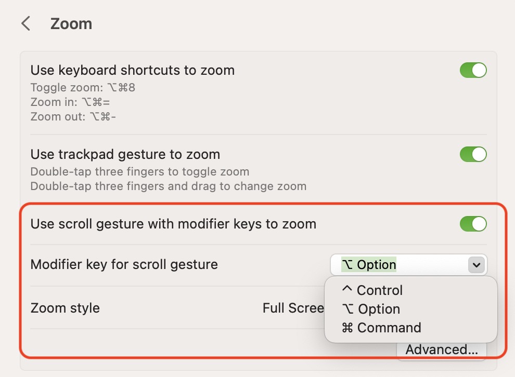Click the "Toggle zoom: ⌥⌘8" shortcut hint
Screen dimensions: 515x377
click(x=83, y=87)
